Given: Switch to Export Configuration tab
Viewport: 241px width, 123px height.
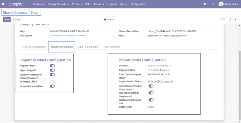Looking at the screenshot, I should [88, 47].
